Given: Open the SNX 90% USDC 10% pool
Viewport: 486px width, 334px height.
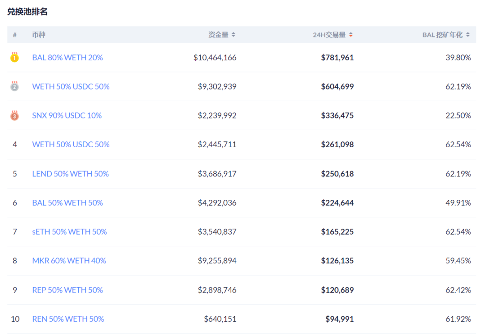Looking at the screenshot, I should (x=67, y=116).
